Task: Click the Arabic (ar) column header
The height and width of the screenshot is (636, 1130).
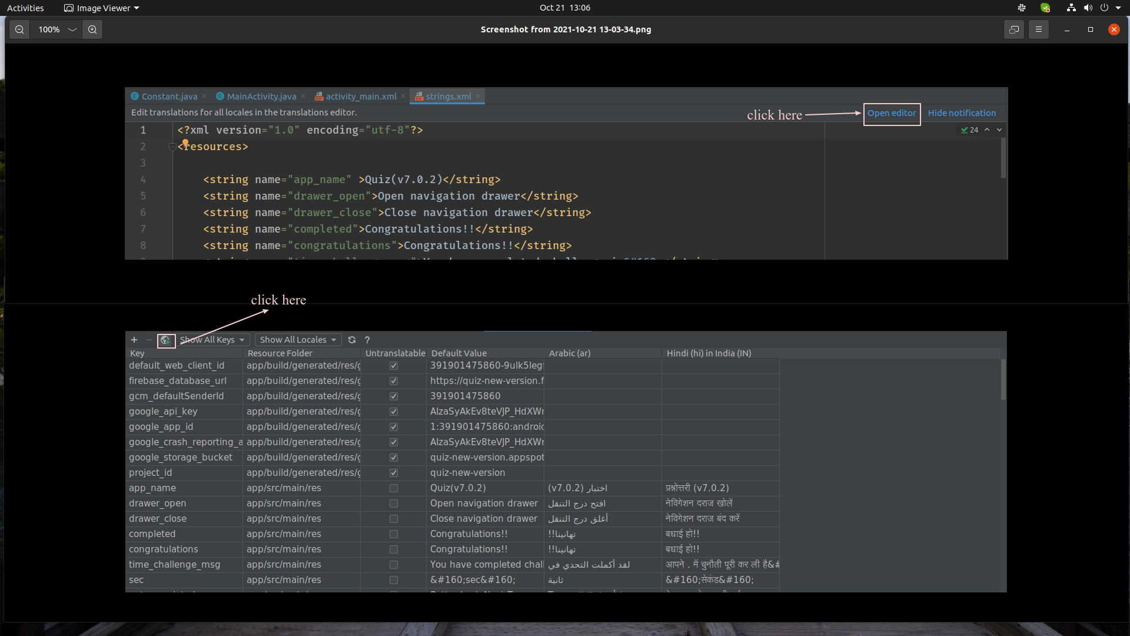Action: (x=603, y=353)
